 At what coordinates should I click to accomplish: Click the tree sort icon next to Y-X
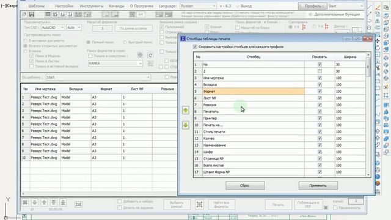(326, 26)
